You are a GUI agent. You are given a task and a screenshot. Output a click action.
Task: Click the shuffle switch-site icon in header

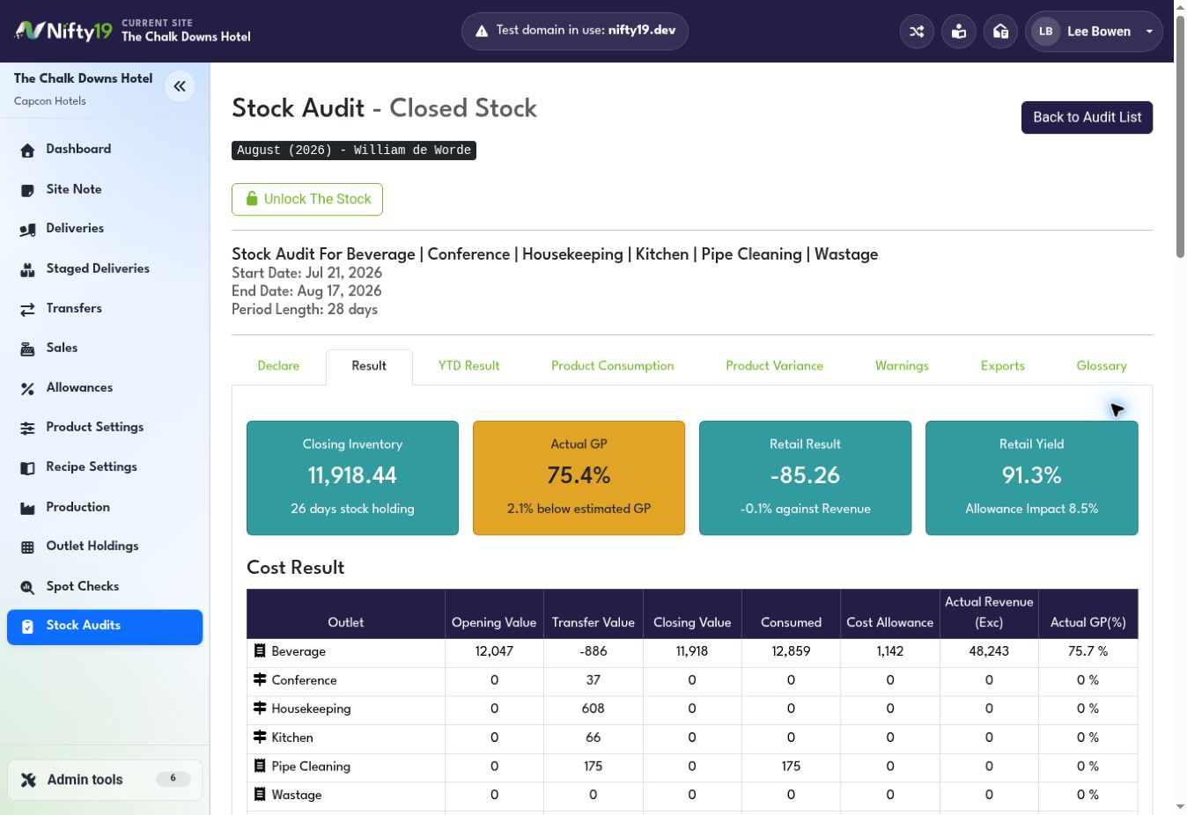917,32
